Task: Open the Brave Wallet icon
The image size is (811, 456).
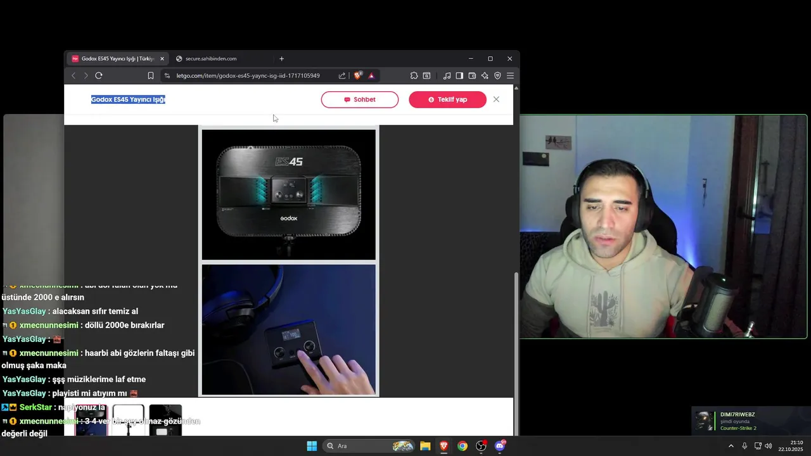Action: [x=472, y=75]
